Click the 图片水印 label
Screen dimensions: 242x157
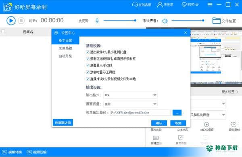click(x=156, y=130)
